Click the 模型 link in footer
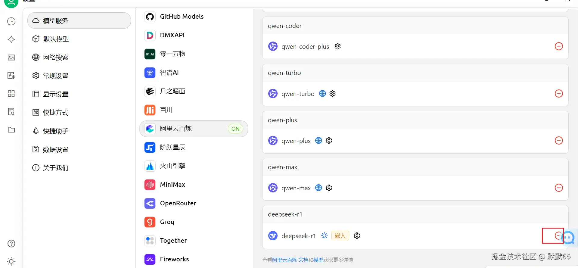The image size is (578, 268). [318, 260]
